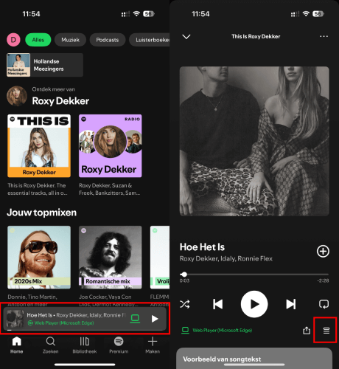This screenshot has height=369, width=339.
Task: Open the Roxy Dekker round artist avatar
Action: click(x=17, y=96)
